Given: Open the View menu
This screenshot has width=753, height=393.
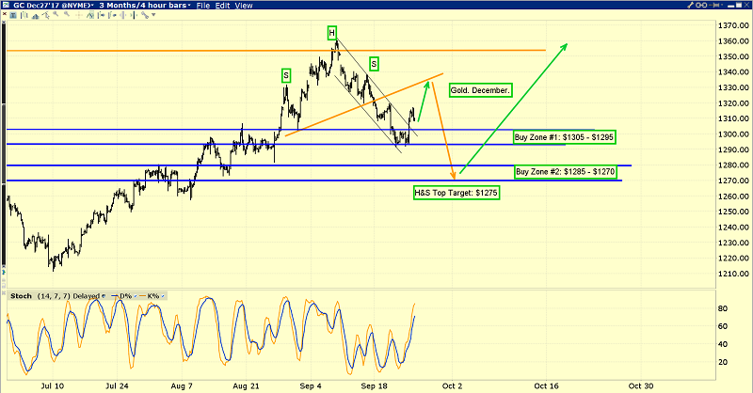Looking at the screenshot, I should (x=244, y=6).
